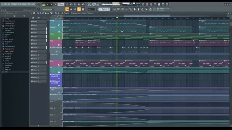Toggle wait for input before recording

click(x=71, y=4)
